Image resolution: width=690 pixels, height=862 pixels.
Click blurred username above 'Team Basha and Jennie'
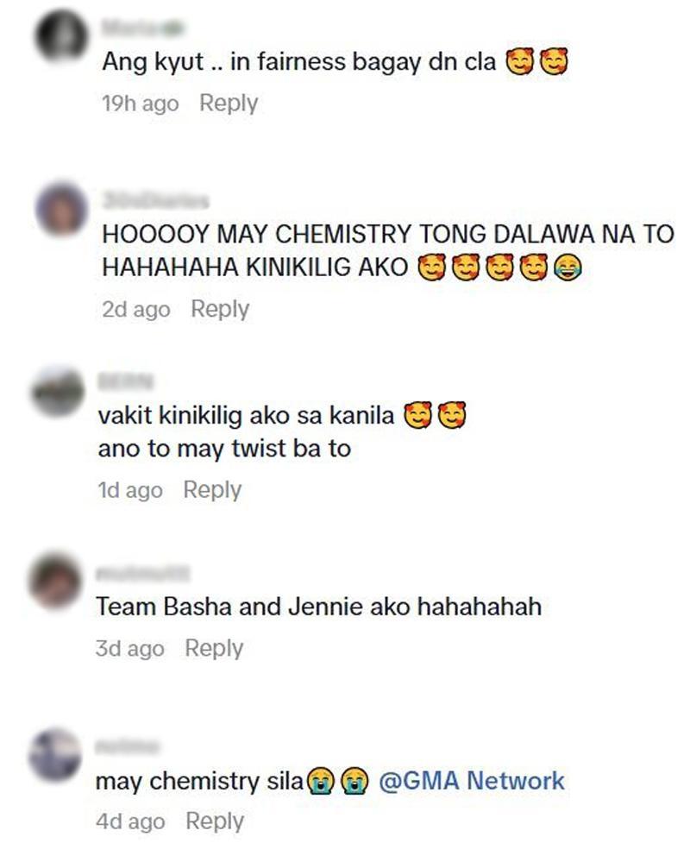[x=142, y=574]
